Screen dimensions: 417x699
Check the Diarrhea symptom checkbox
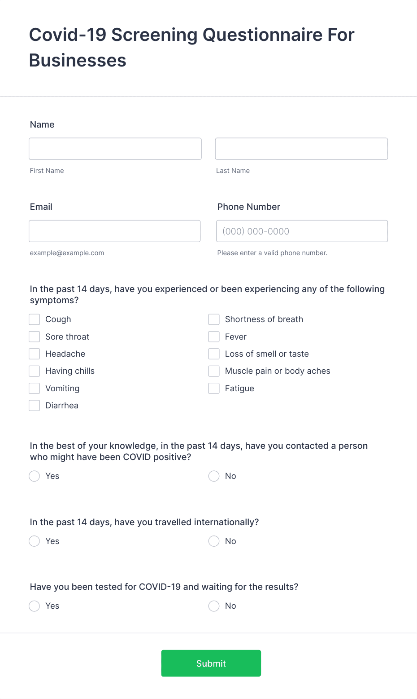tap(34, 405)
